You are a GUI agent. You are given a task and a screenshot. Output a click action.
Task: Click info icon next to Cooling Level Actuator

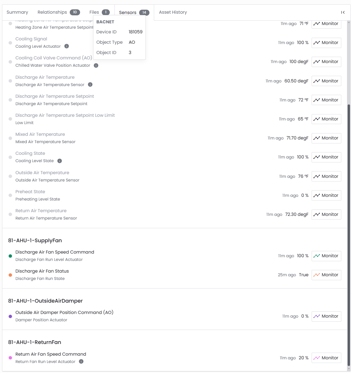(x=67, y=46)
